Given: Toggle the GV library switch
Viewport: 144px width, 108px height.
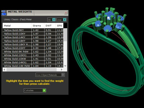Looking at the screenshot, I should [x=52, y=20].
